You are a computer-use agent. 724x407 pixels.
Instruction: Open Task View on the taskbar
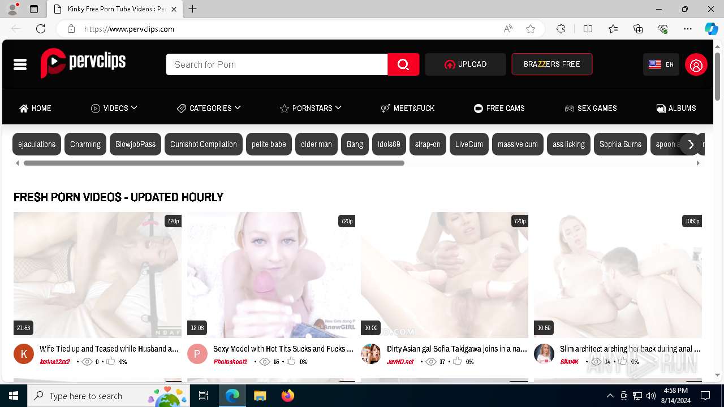click(204, 396)
